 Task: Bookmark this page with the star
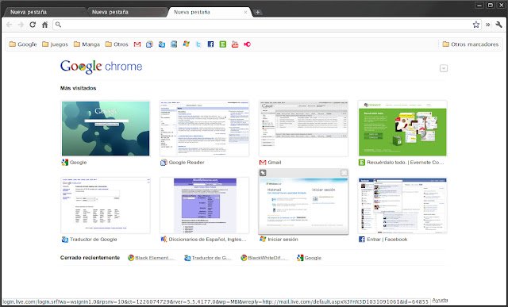click(x=476, y=25)
